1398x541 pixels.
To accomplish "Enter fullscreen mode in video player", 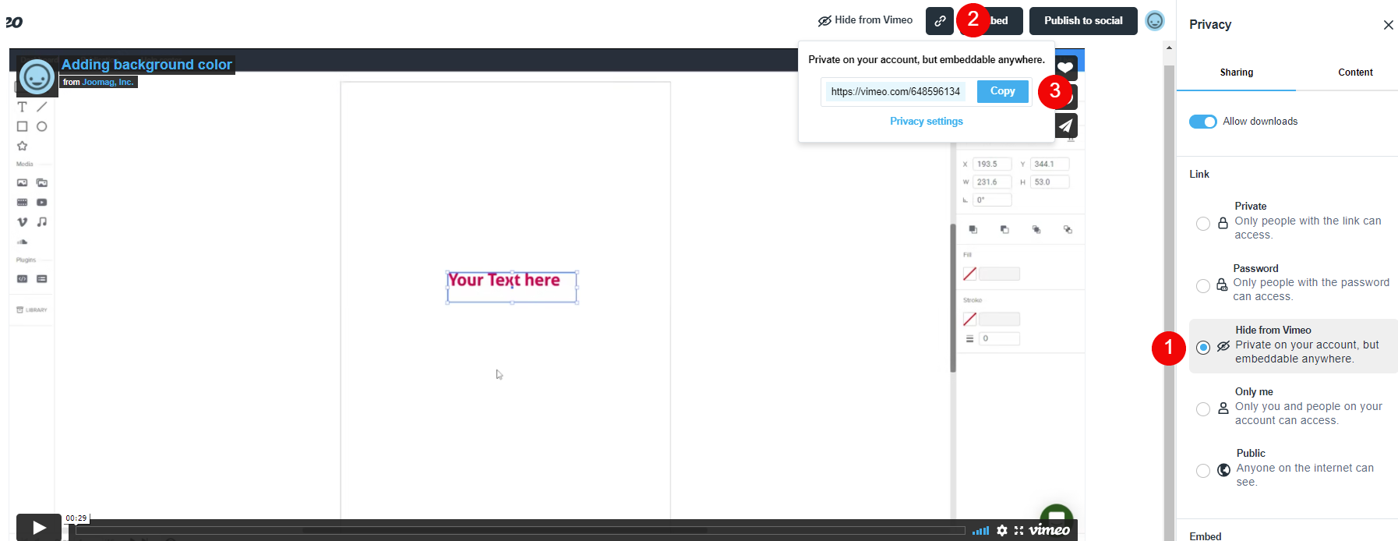I will (x=1018, y=530).
